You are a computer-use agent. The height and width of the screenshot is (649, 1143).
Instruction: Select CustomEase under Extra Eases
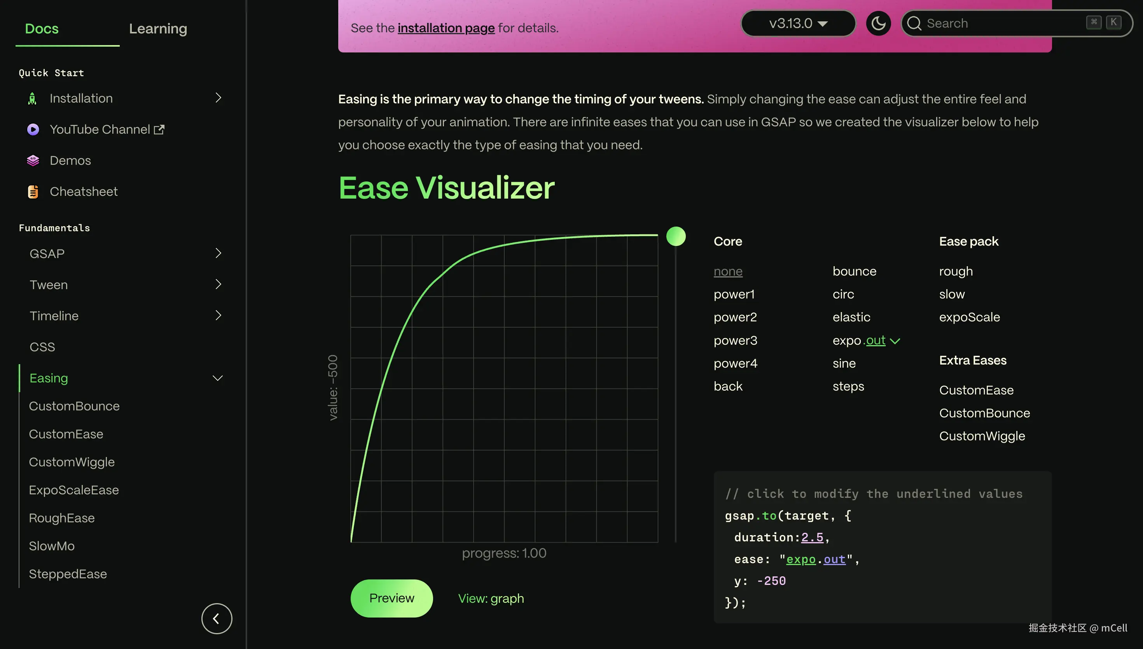pos(976,390)
